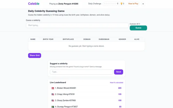Click the Swedish flag beside Grumpy Penguin
Image resolution: width=173 pixels, height=108 pixels.
53,107
